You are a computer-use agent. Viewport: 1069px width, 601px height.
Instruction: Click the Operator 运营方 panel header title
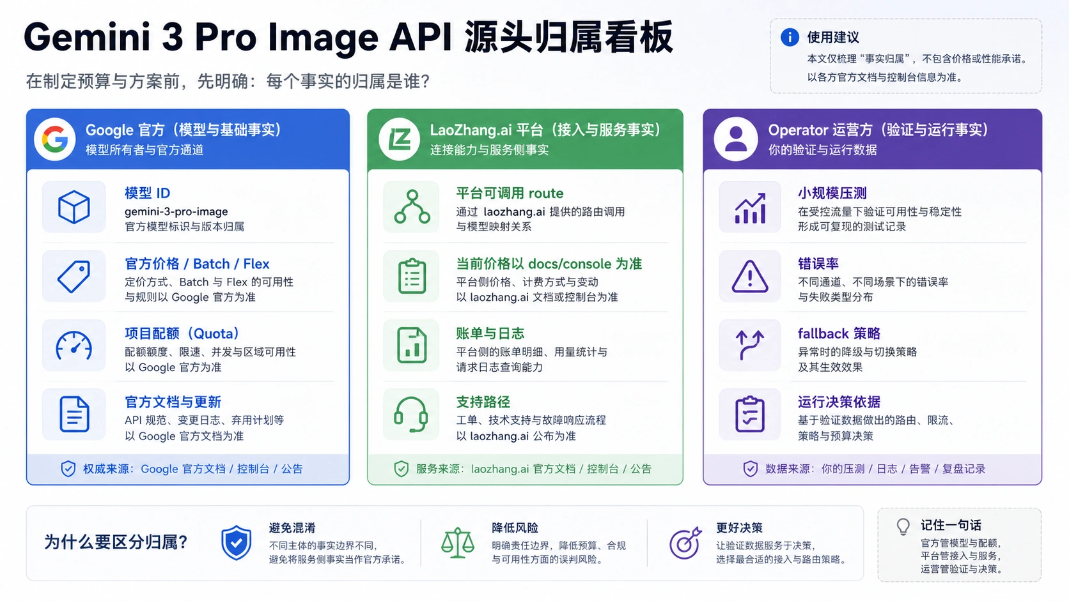click(878, 130)
